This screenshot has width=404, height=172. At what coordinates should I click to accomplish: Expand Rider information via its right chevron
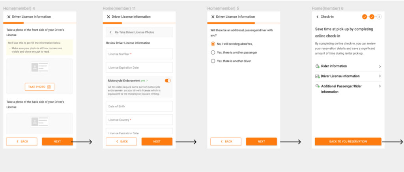(x=380, y=67)
